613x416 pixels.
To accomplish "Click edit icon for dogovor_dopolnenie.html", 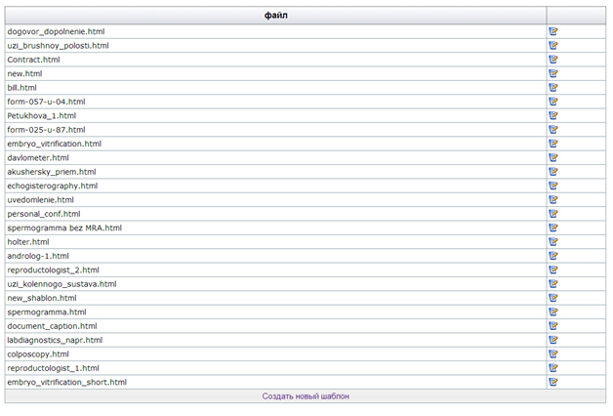I will click(553, 31).
